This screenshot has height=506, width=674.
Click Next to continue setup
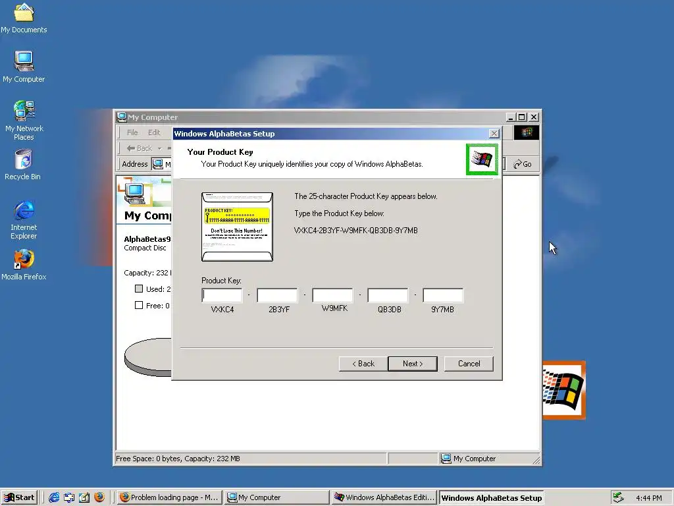coord(413,364)
